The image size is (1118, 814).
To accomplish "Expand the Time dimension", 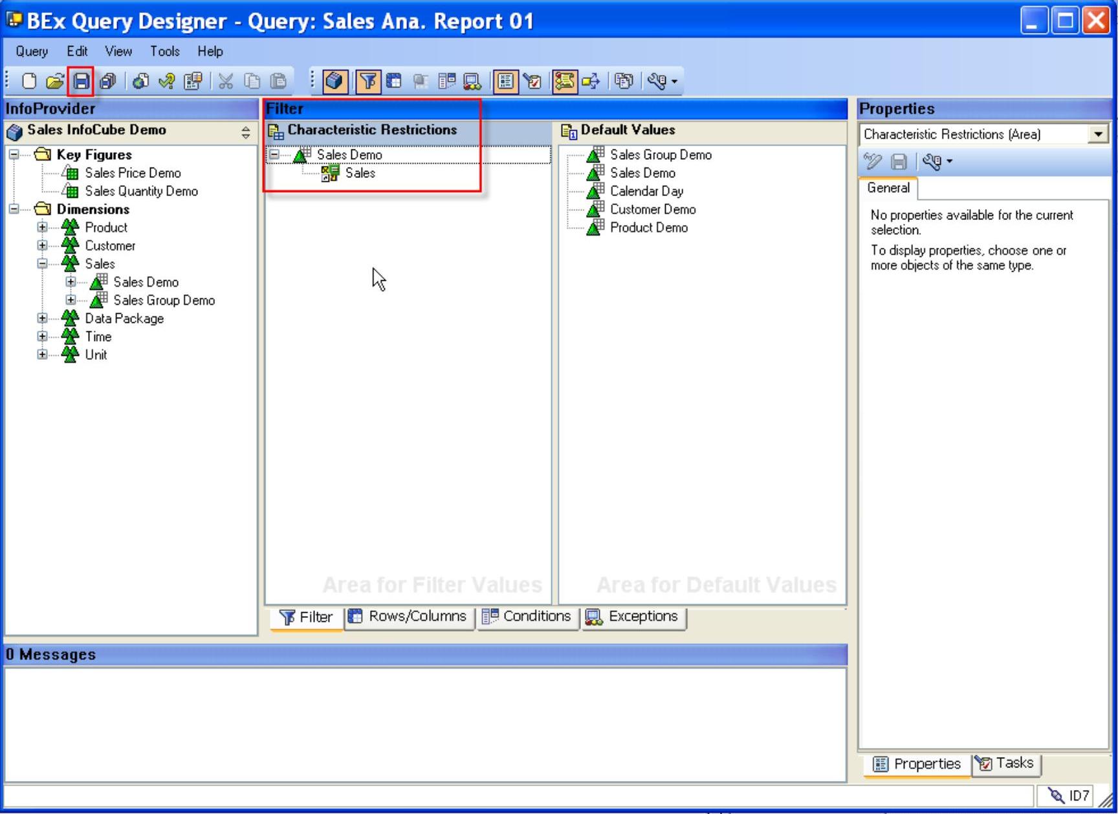I will point(42,336).
